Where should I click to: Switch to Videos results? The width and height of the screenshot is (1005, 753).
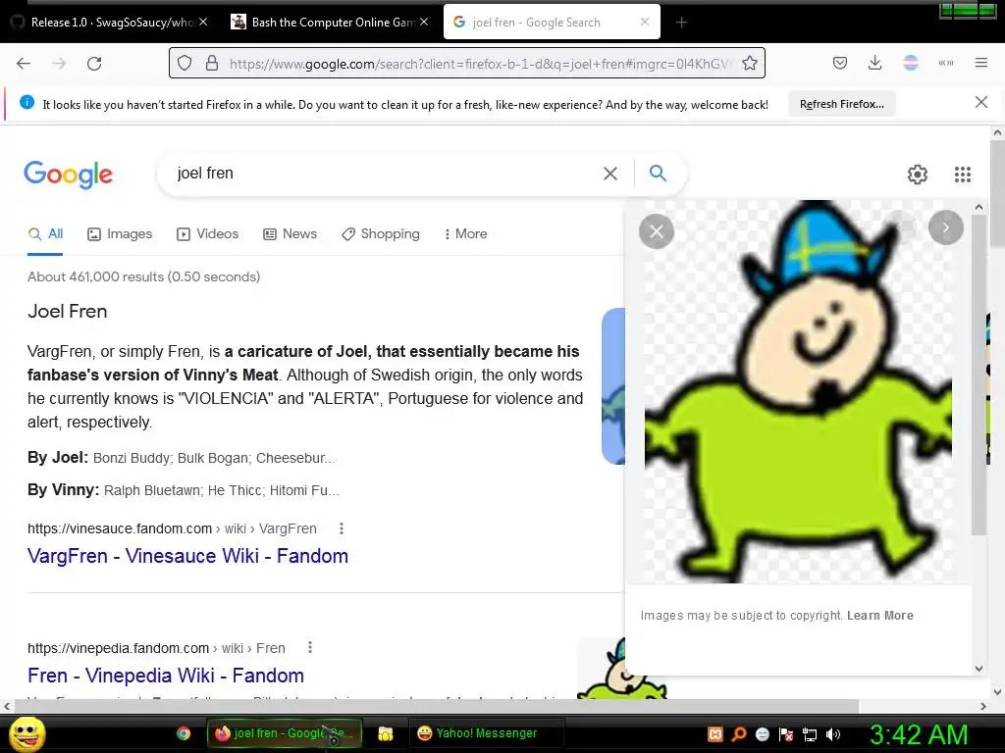[208, 234]
